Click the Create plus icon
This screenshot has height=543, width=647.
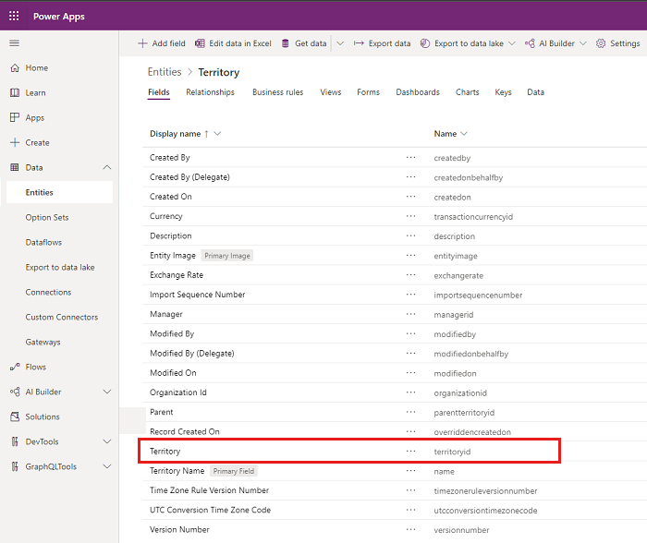tap(14, 143)
